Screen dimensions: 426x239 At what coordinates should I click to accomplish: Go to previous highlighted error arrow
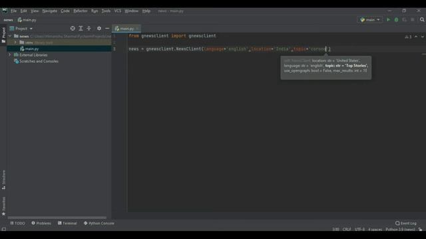[416, 37]
